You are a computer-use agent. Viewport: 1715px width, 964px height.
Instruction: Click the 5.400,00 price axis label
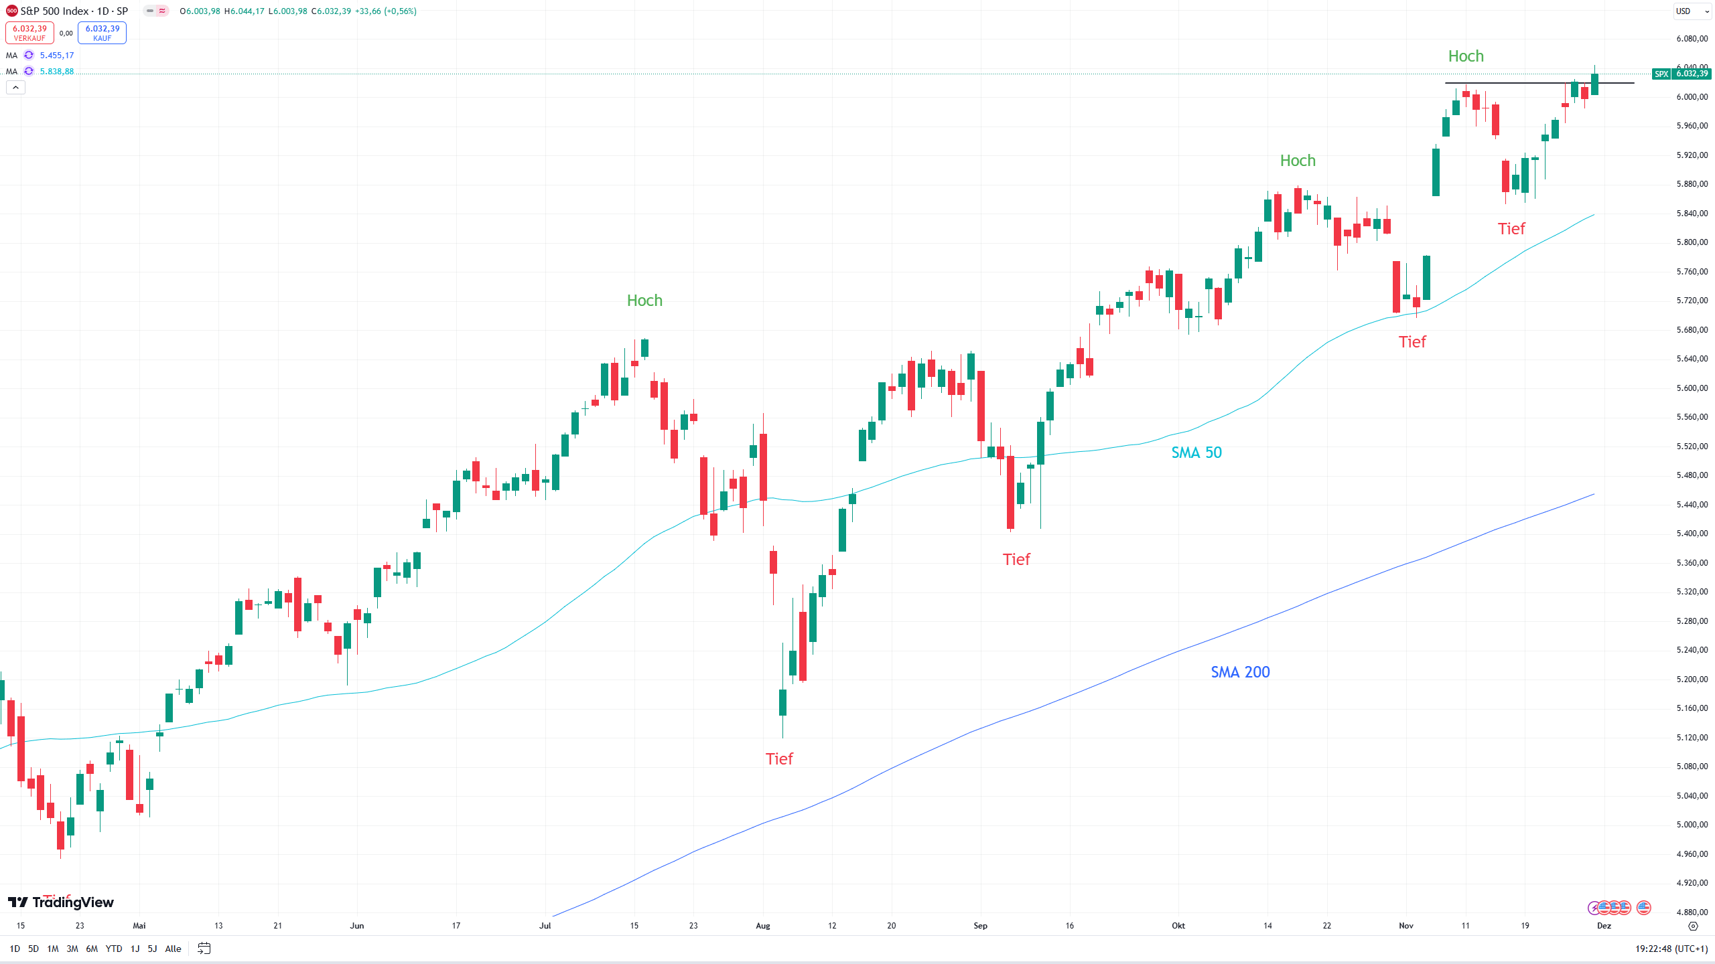pos(1692,534)
